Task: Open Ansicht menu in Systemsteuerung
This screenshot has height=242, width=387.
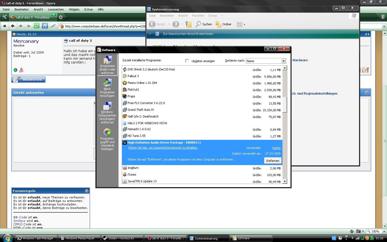Action: pos(183,16)
